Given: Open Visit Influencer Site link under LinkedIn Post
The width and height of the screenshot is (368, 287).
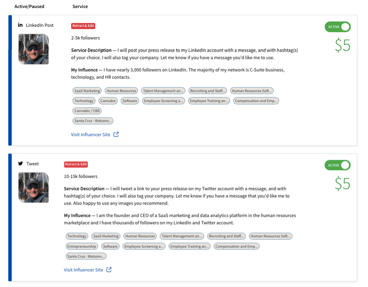Looking at the screenshot, I should pos(91,134).
